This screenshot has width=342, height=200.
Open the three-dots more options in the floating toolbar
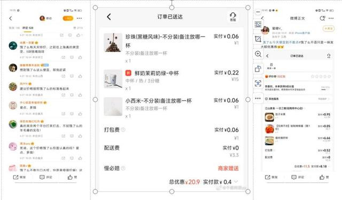258,98
